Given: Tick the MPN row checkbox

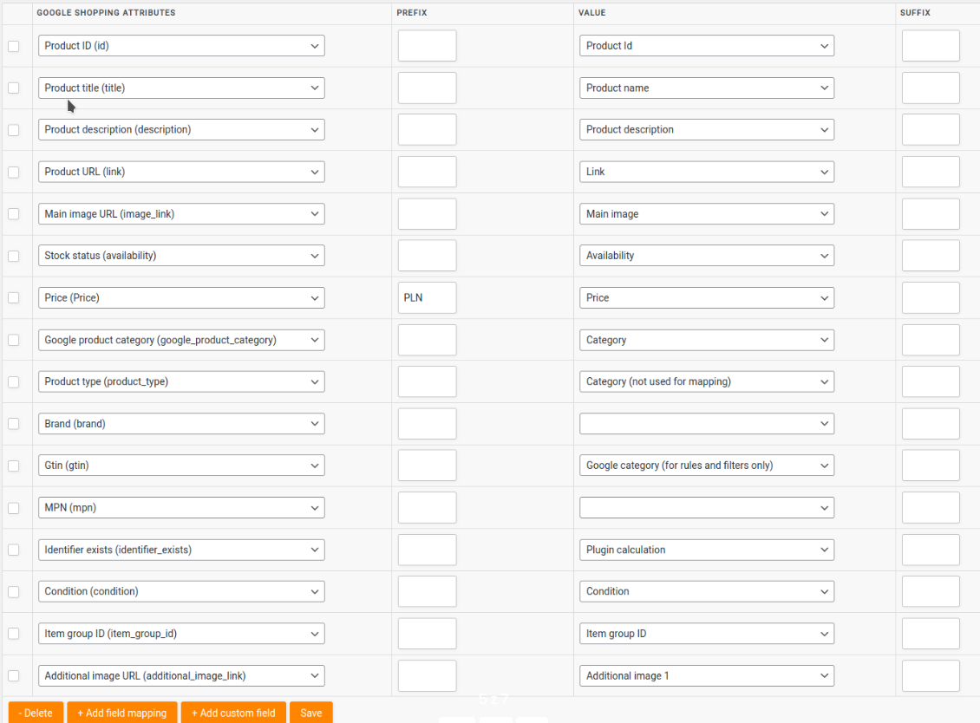Looking at the screenshot, I should (x=13, y=508).
